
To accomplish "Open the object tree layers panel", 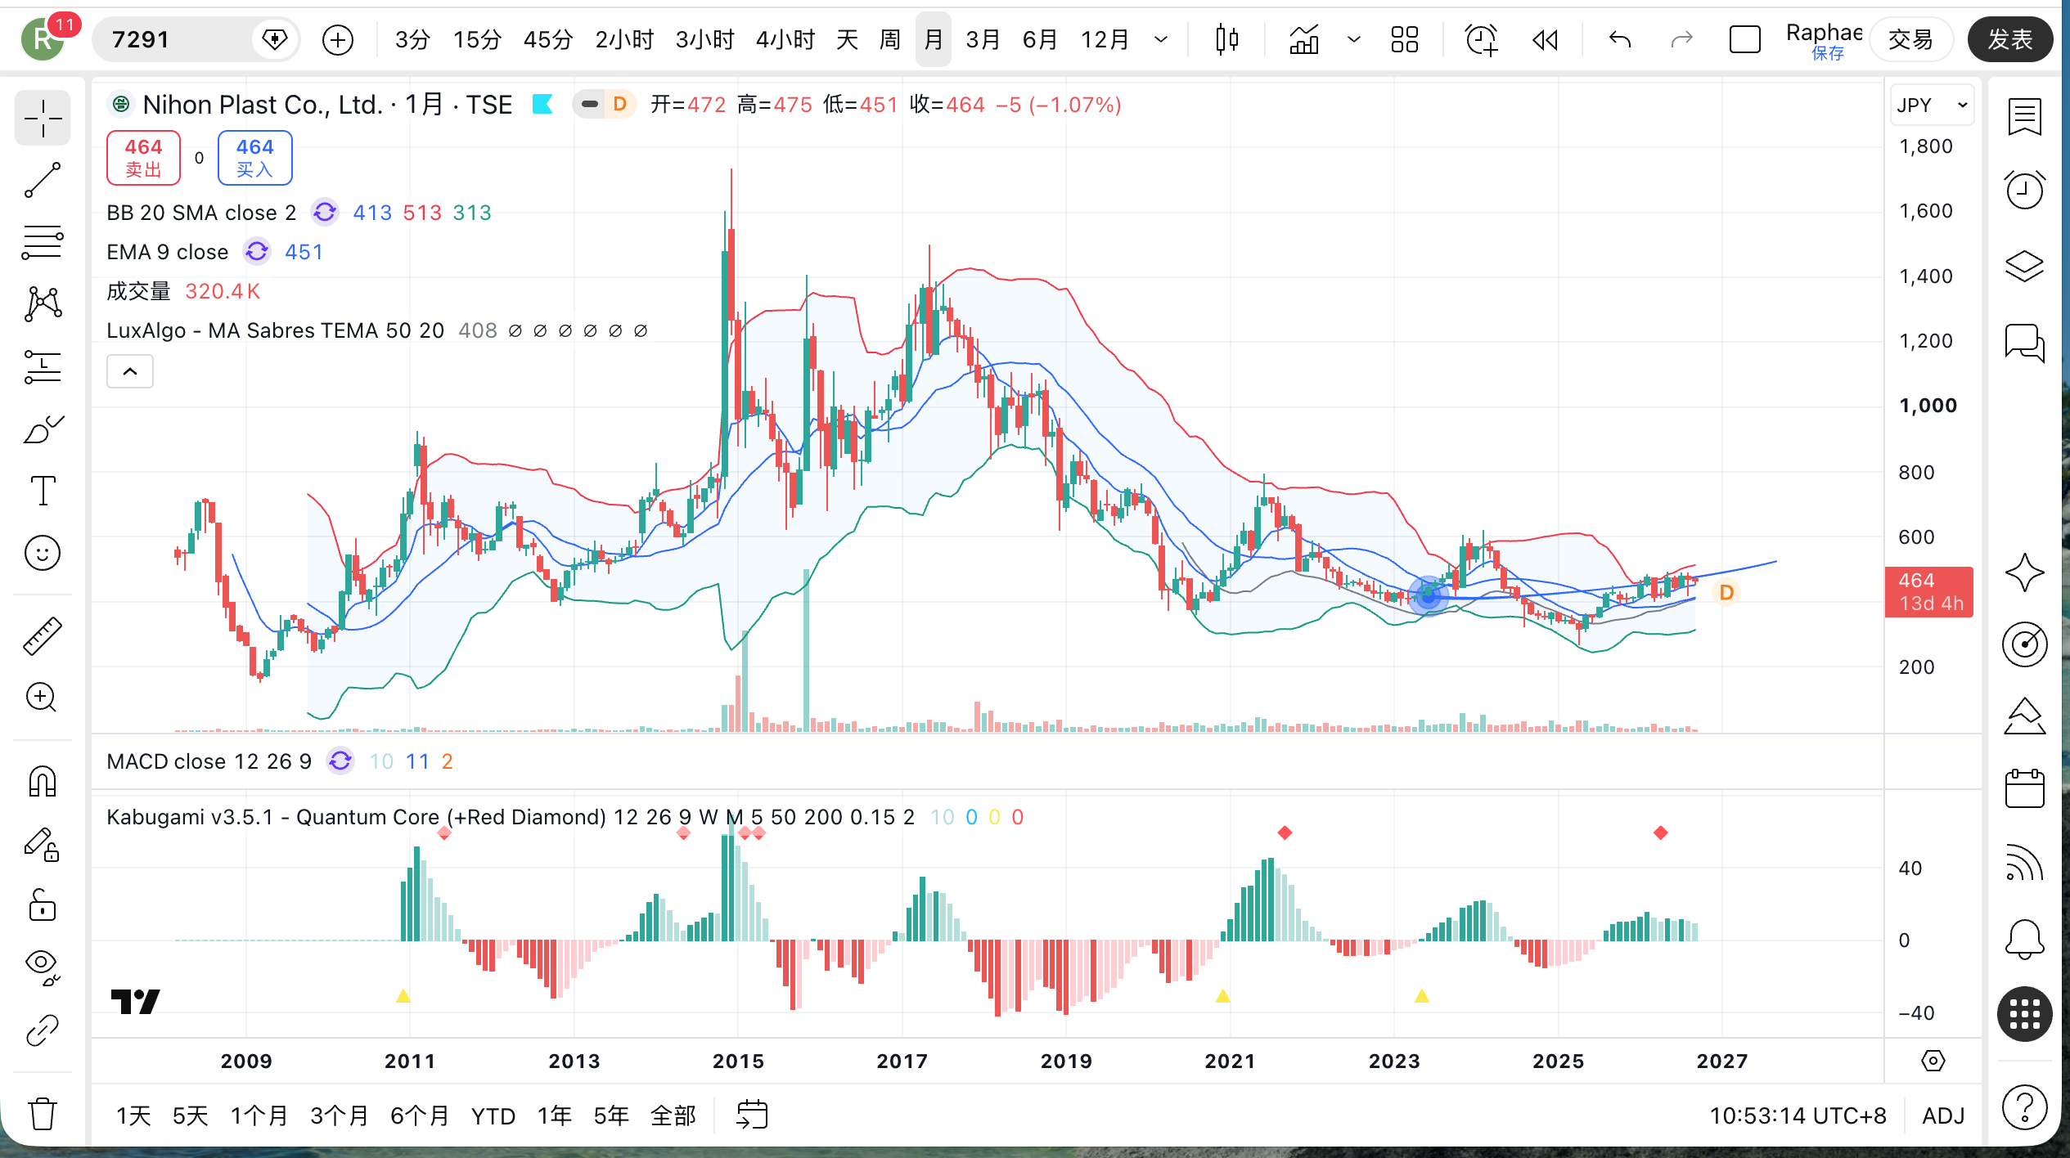I will pyautogui.click(x=2024, y=266).
